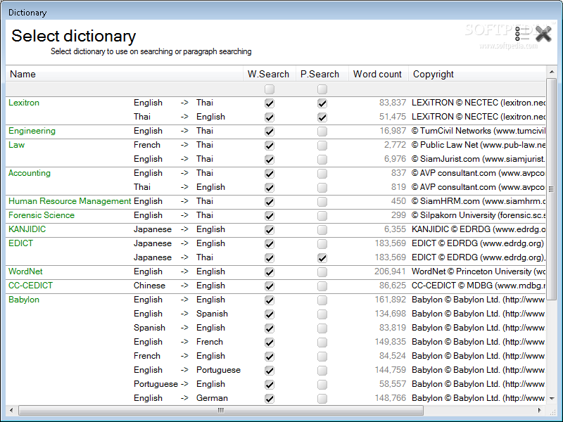563x422 pixels.
Task: Select the Human Resource Management dictionary name
Action: click(70, 201)
